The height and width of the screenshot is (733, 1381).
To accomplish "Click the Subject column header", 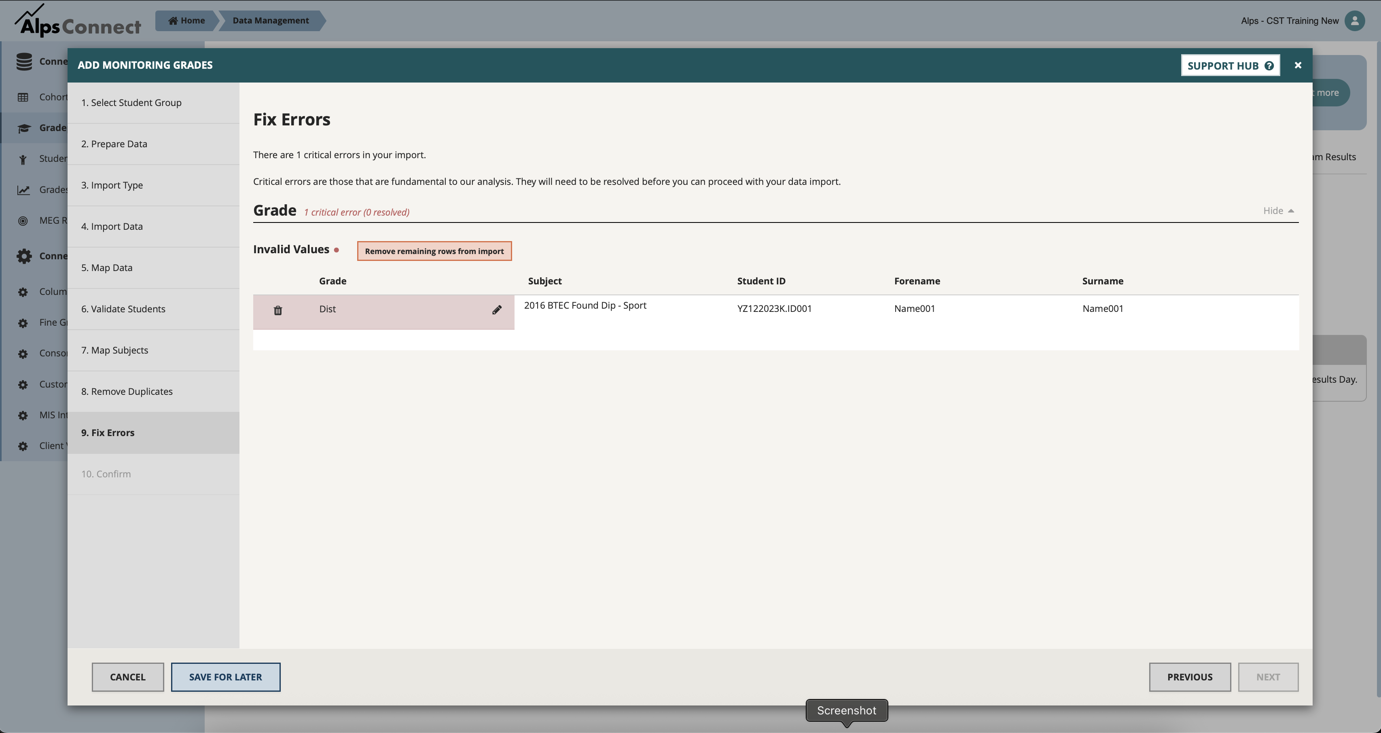I will point(545,281).
